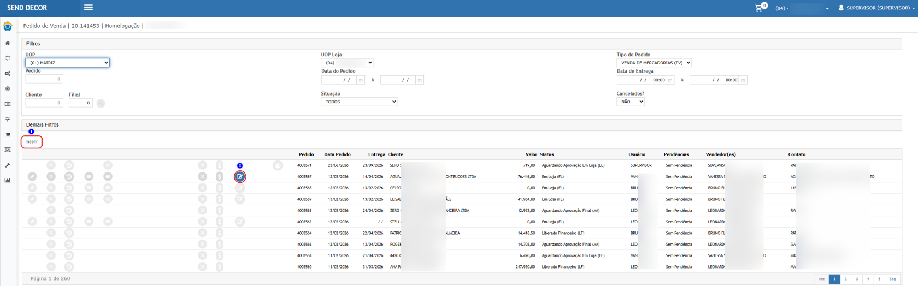The height and width of the screenshot is (286, 918).
Task: Open the Cancelados dropdown set to NÃO
Action: click(x=631, y=102)
